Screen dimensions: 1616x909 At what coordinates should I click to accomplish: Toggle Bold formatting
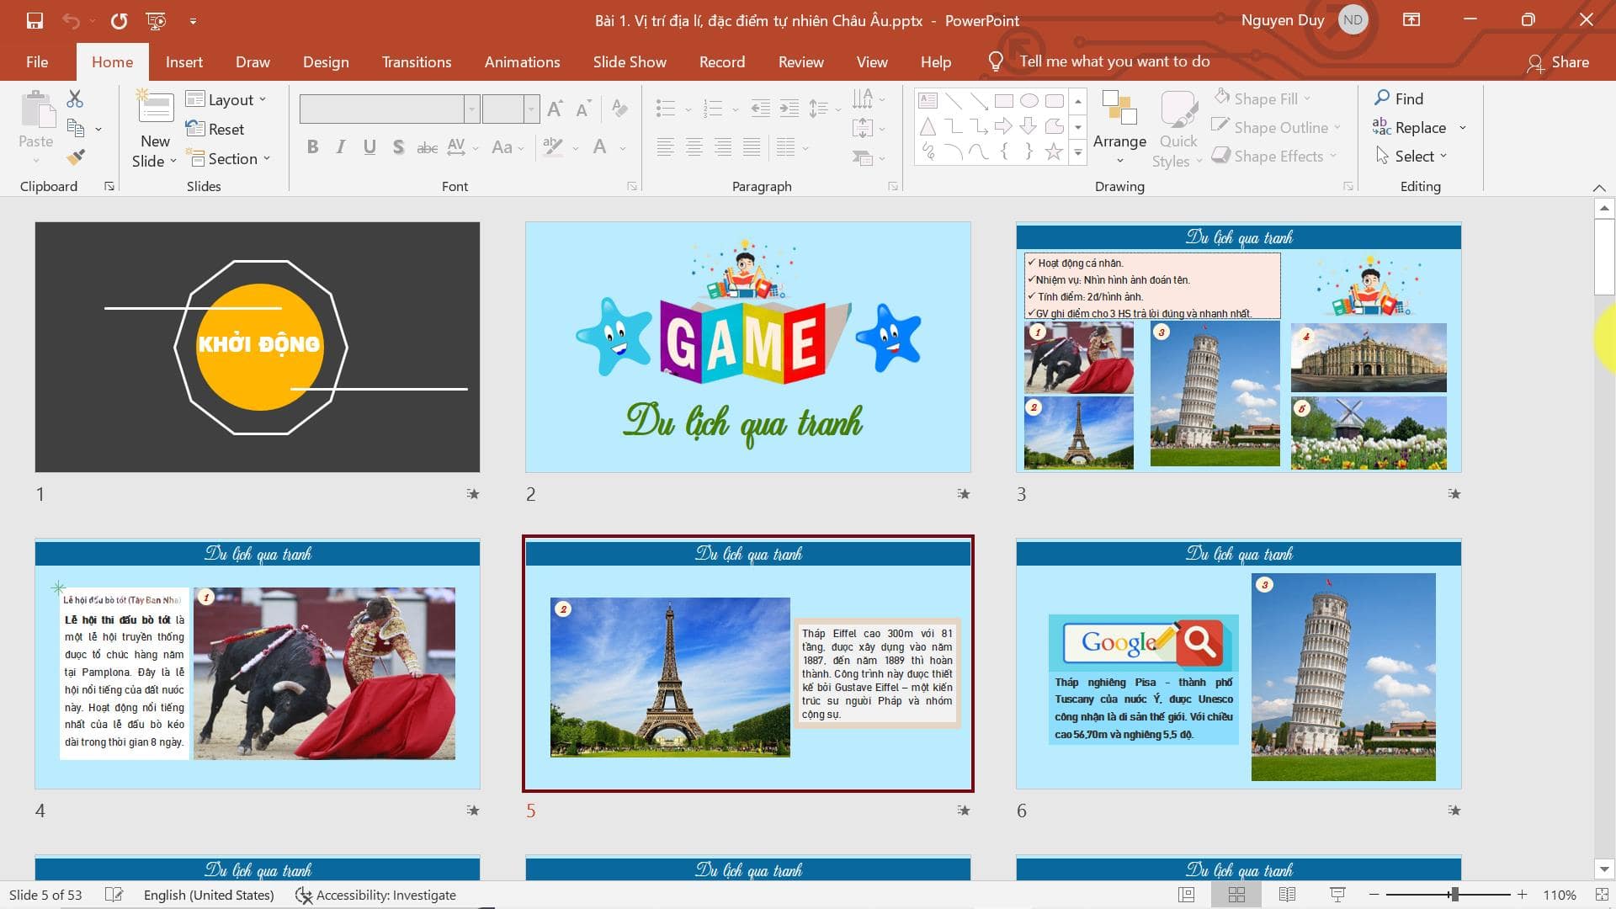pos(312,147)
